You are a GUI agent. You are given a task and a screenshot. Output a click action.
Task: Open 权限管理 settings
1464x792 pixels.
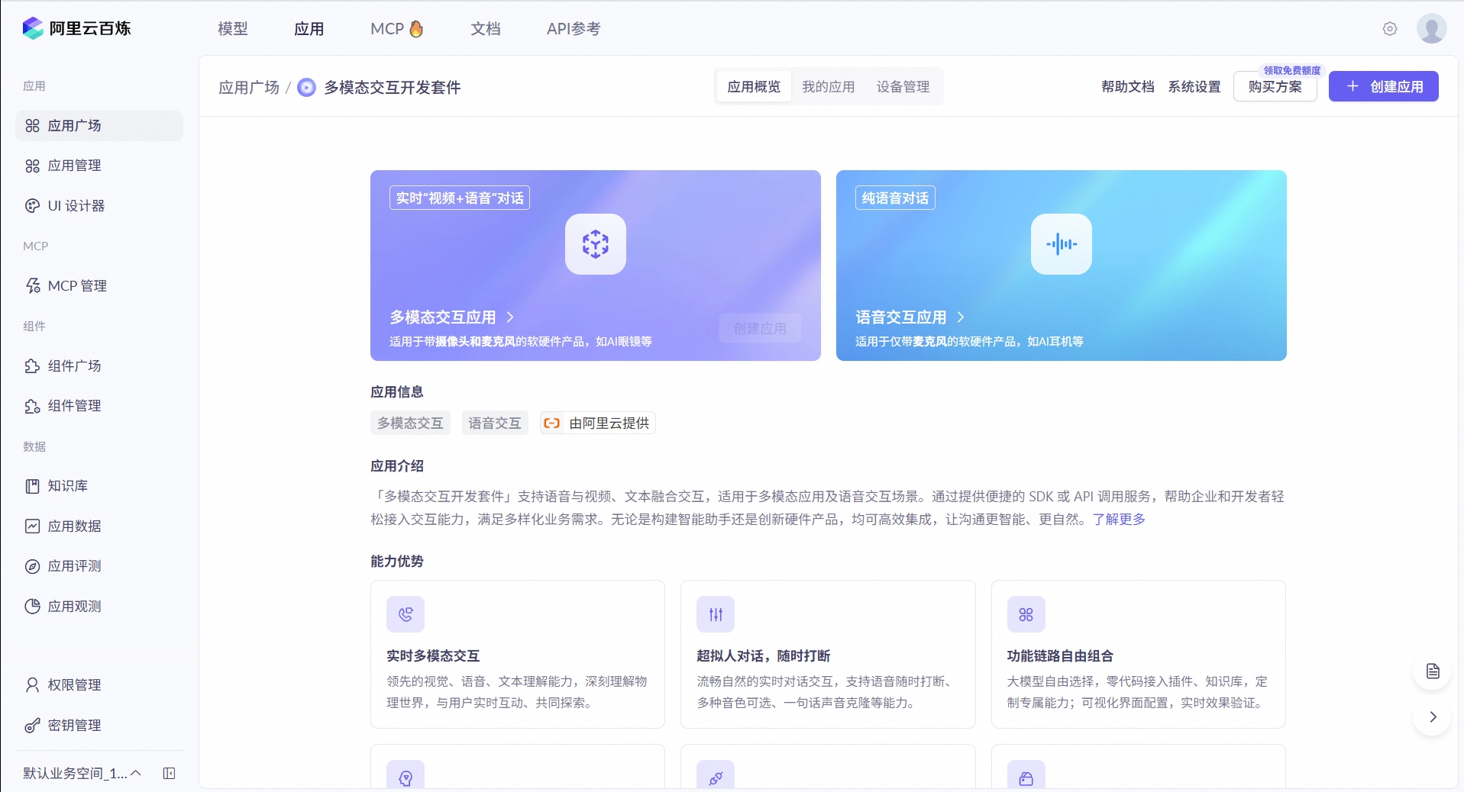click(x=73, y=684)
